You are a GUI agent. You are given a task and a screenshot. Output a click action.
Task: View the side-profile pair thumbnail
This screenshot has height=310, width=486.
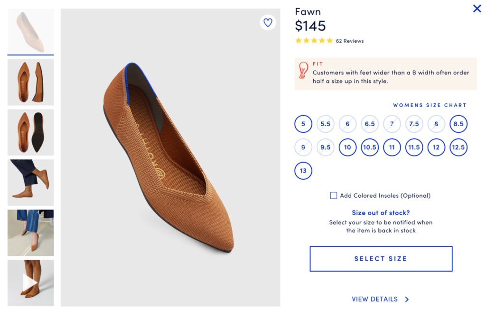[30, 81]
